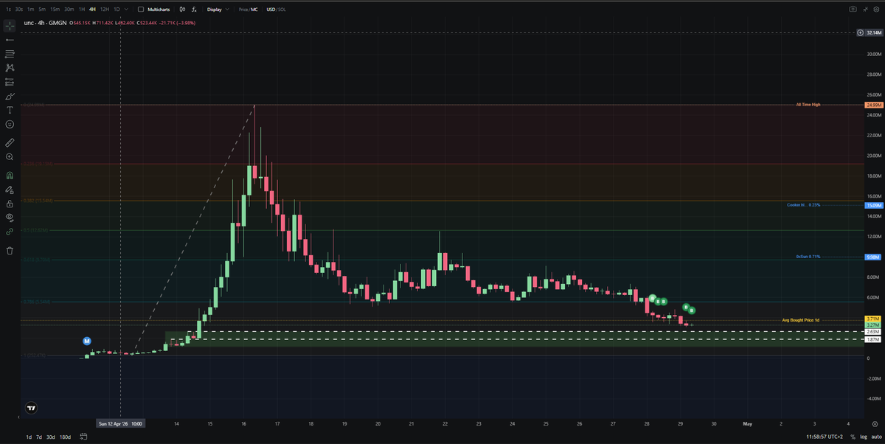Toggle hide all drawings eye icon
This screenshot has width=885, height=444.
pyautogui.click(x=10, y=218)
